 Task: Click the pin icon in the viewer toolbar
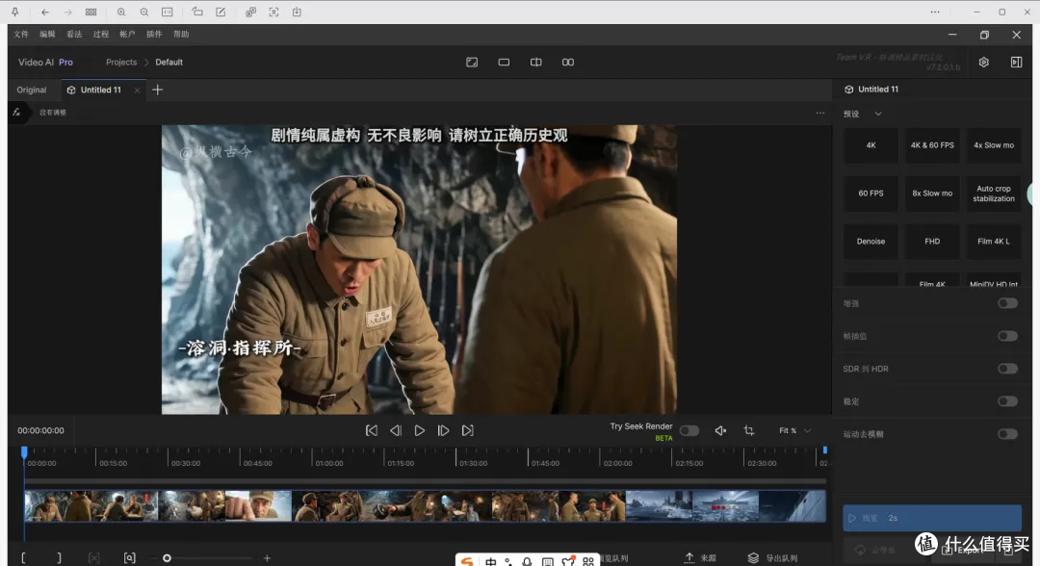14,12
